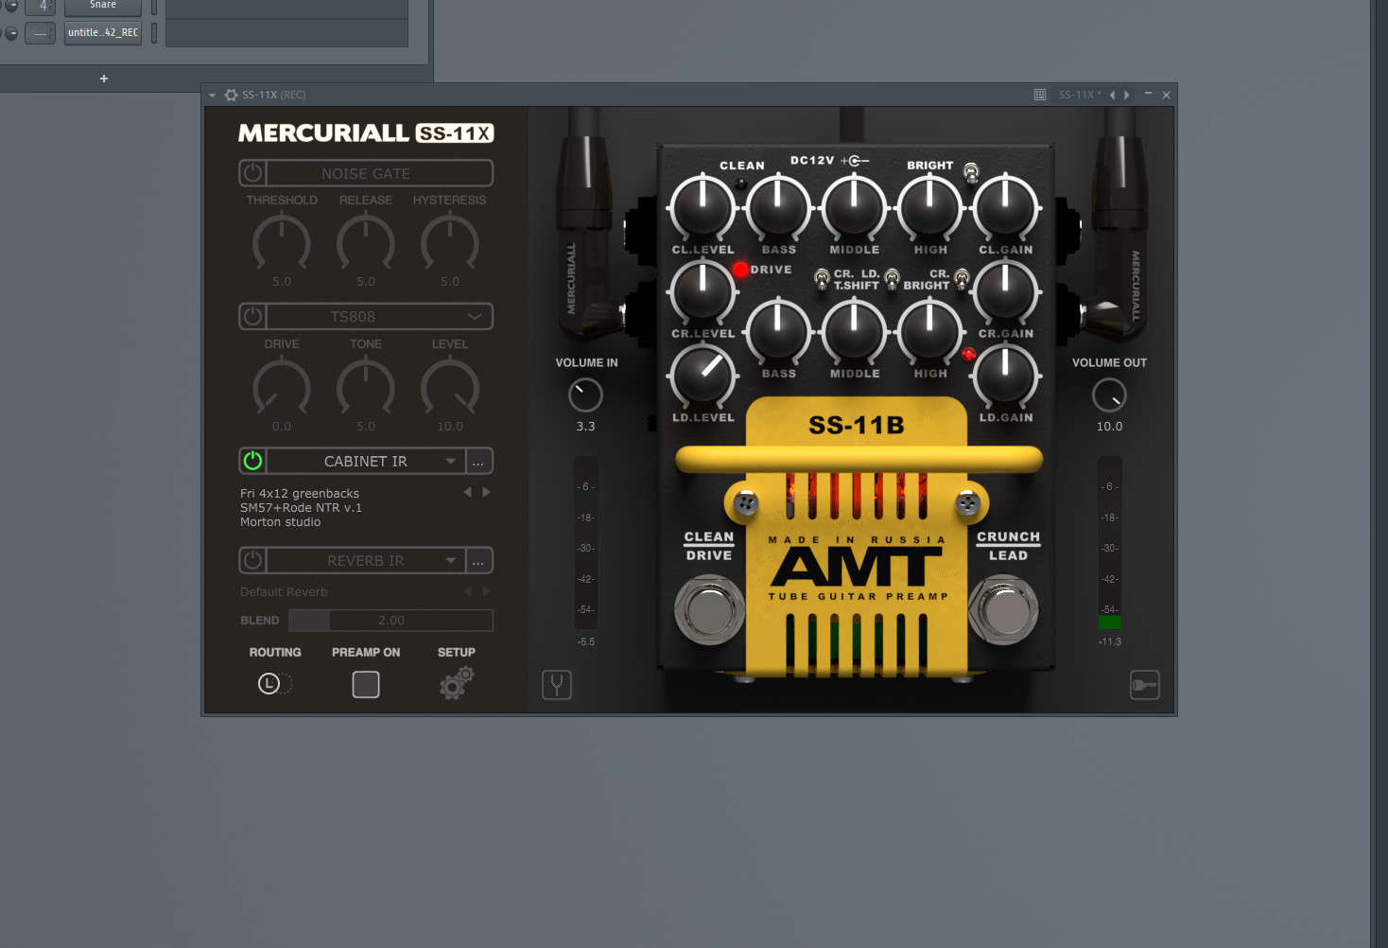Screen dimensions: 1388x948
Task: Open the plugin options gear in the title bar
Action: pyautogui.click(x=231, y=95)
